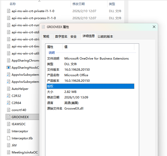Click the properties dialog title bar file icon

(x=43, y=27)
